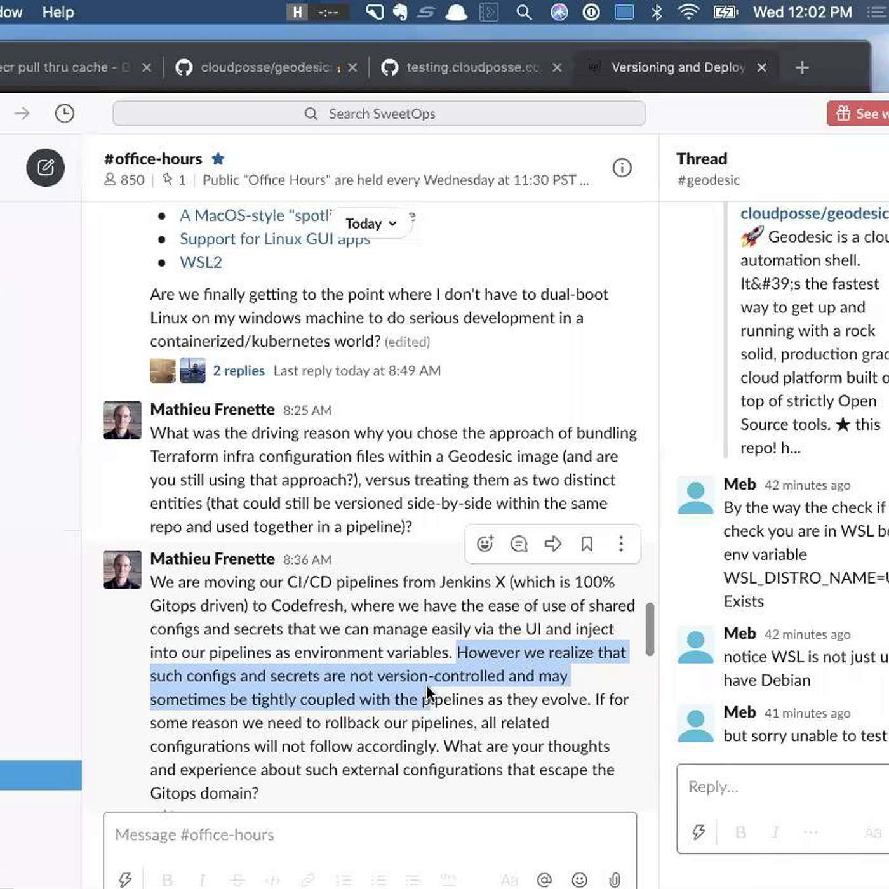Bookmark the message with save icon

[x=587, y=544]
